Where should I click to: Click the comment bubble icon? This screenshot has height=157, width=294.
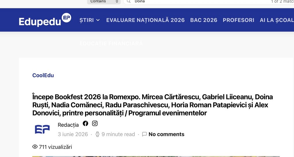[x=144, y=134]
